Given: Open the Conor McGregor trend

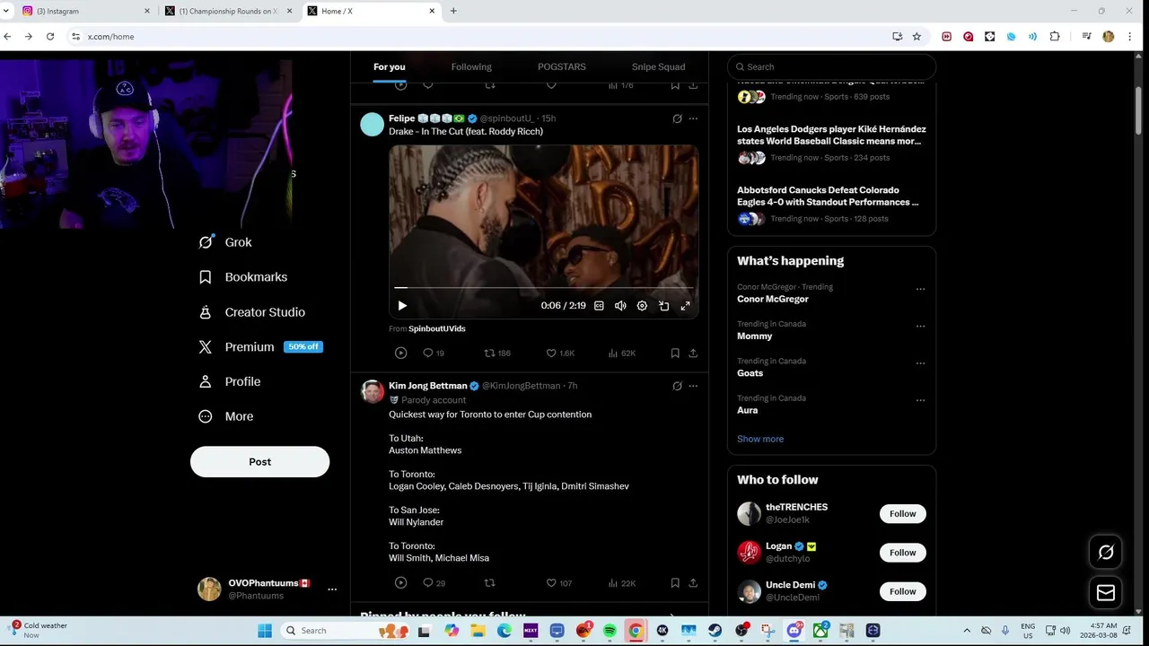Looking at the screenshot, I should pyautogui.click(x=773, y=300).
